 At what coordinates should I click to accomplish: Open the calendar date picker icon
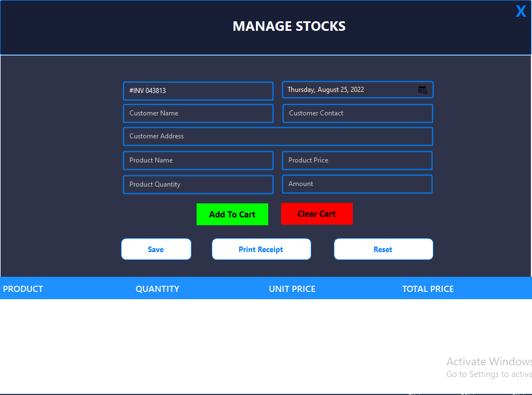(x=422, y=90)
